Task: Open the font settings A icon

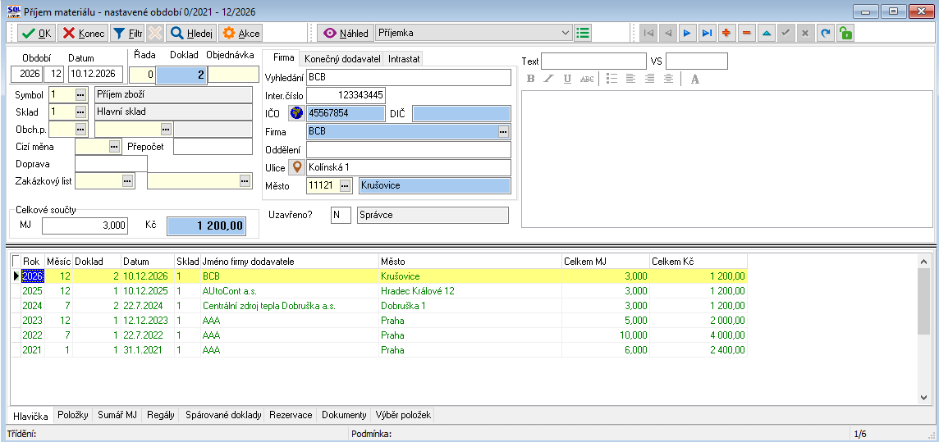Action: (694, 79)
